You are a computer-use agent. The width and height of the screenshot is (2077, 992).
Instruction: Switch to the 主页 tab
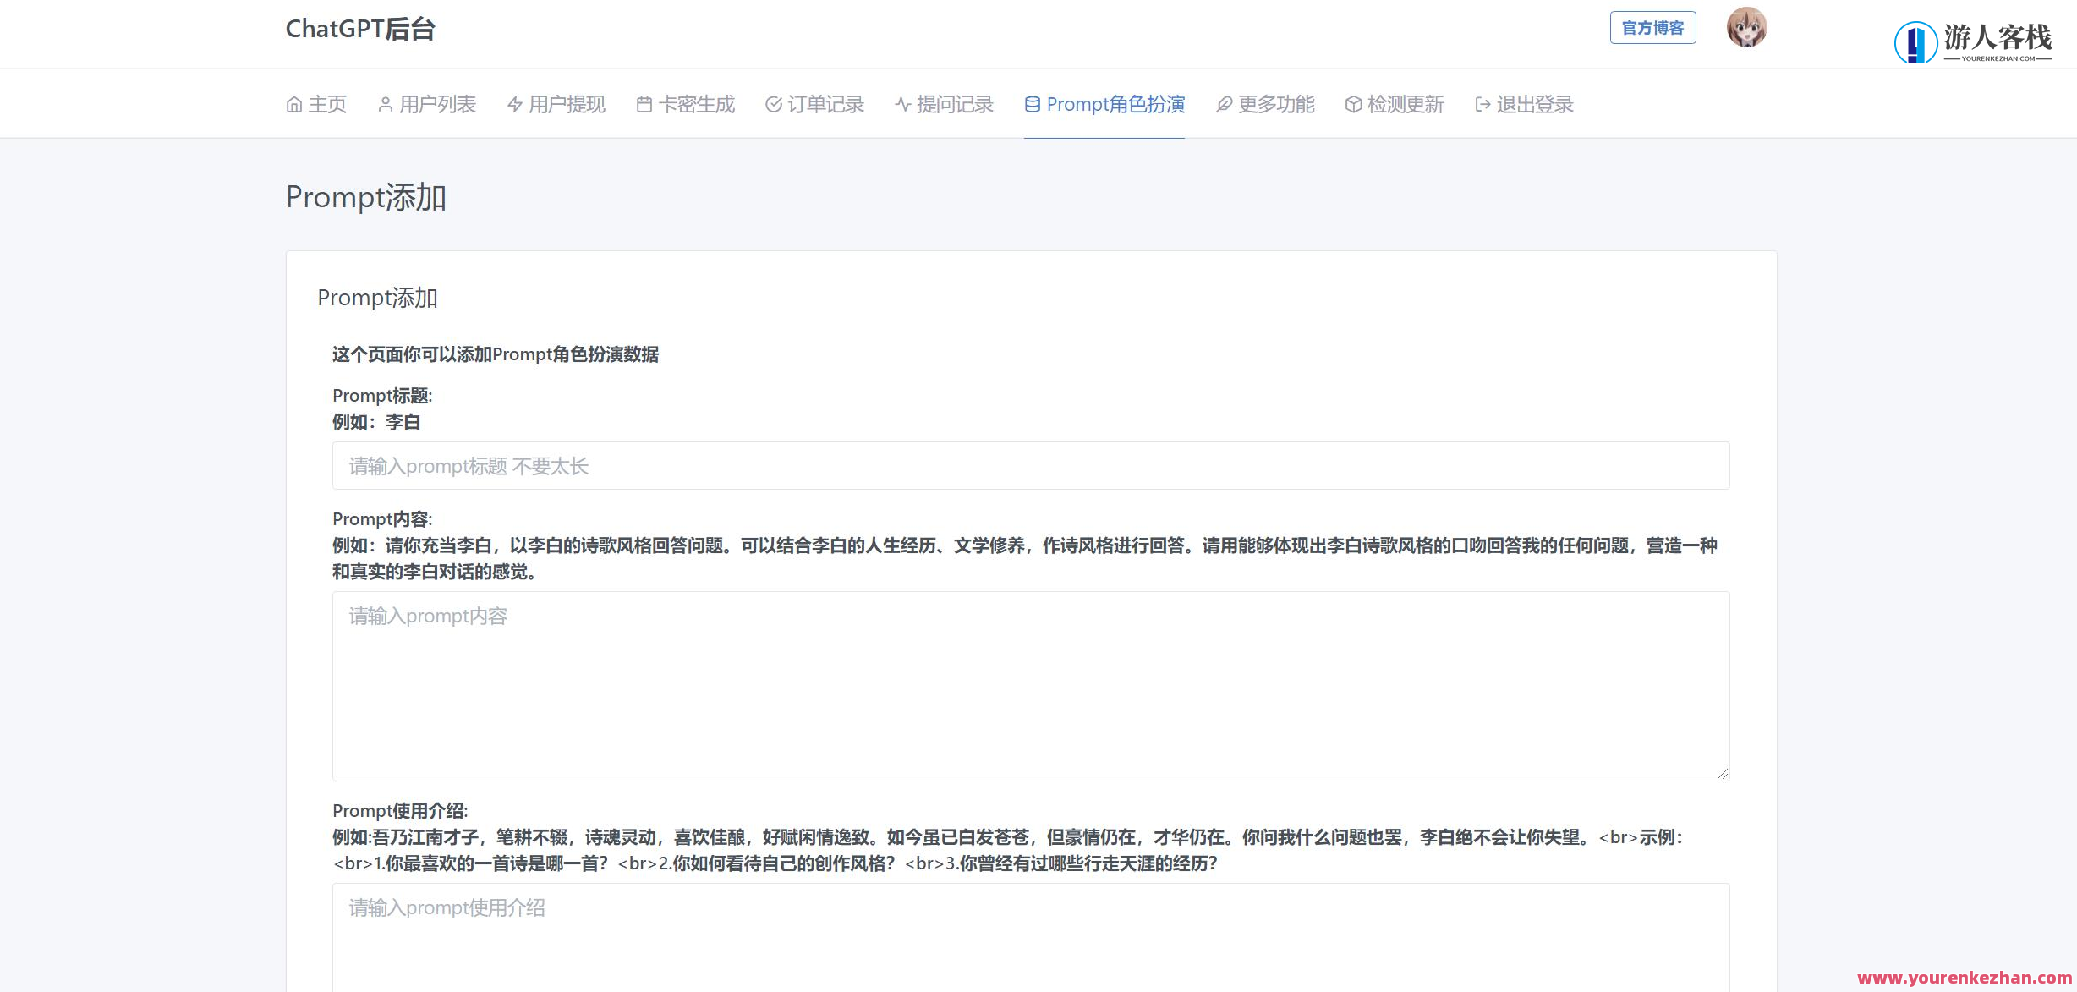click(x=326, y=104)
